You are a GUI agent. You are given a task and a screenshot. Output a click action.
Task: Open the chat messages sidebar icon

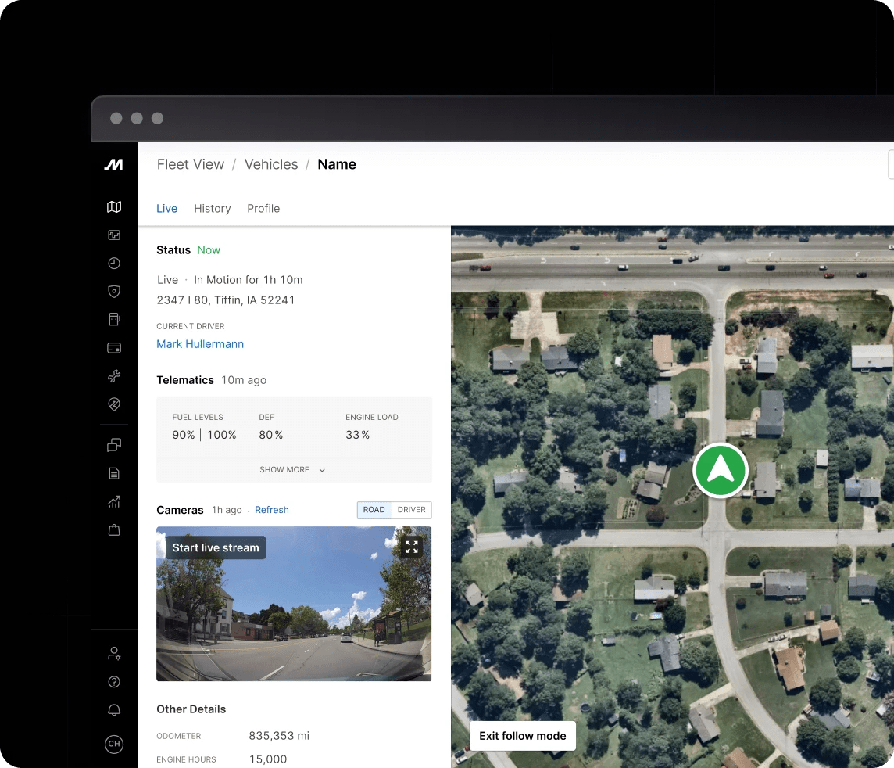coord(114,445)
